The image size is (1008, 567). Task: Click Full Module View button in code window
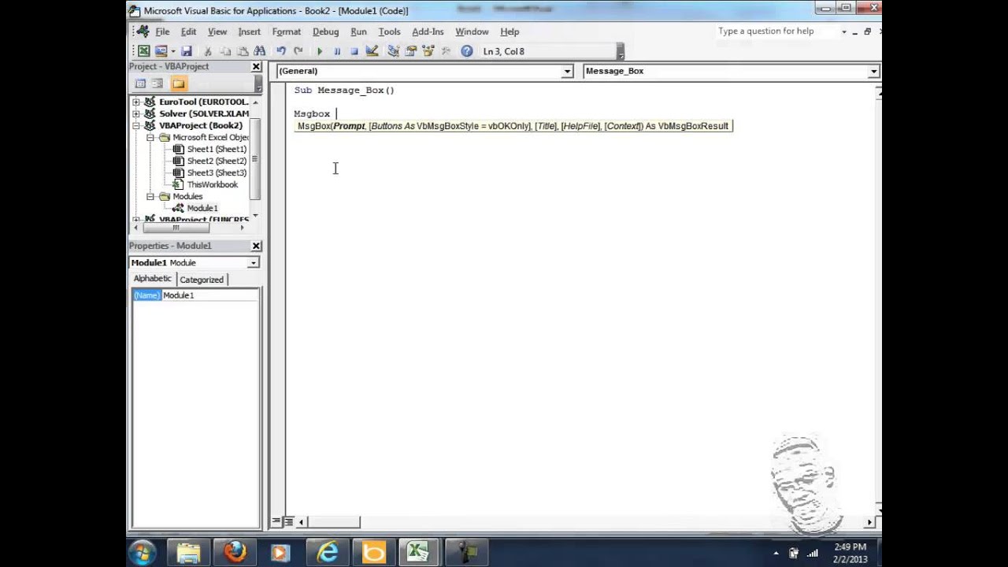click(x=288, y=521)
